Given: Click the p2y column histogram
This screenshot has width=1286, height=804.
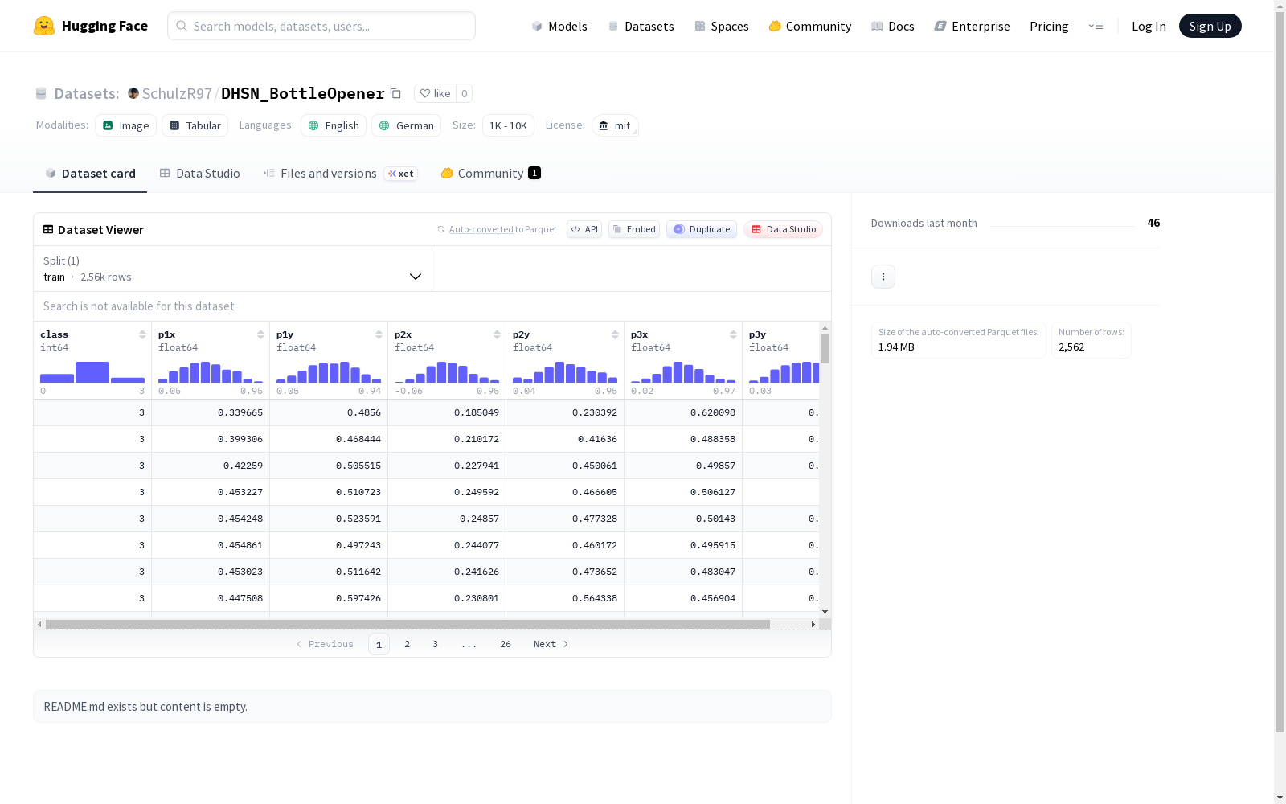Looking at the screenshot, I should pyautogui.click(x=565, y=371).
